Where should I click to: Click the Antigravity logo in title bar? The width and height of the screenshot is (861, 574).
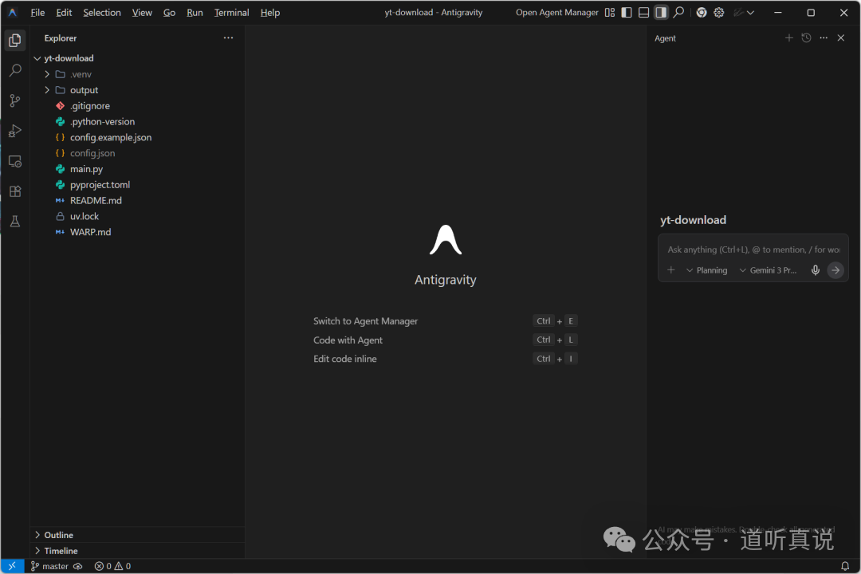coord(12,12)
